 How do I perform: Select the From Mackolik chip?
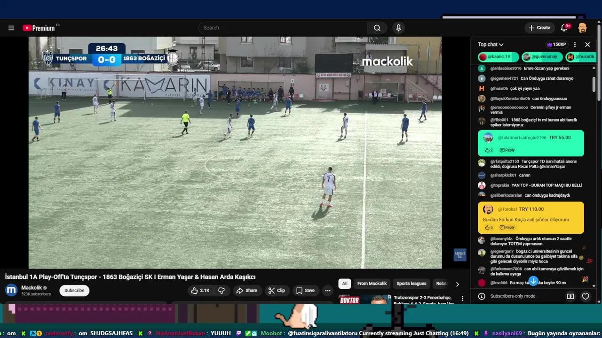[372, 284]
